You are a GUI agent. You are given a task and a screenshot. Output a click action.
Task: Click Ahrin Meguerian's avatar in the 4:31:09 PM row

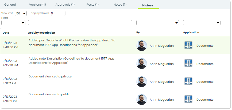pyautogui.click(x=142, y=100)
